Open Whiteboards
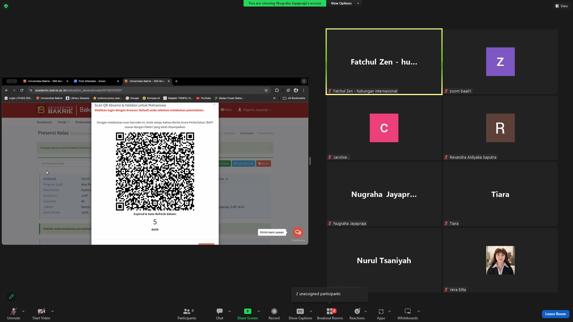Image resolution: width=573 pixels, height=322 pixels. coord(407,314)
